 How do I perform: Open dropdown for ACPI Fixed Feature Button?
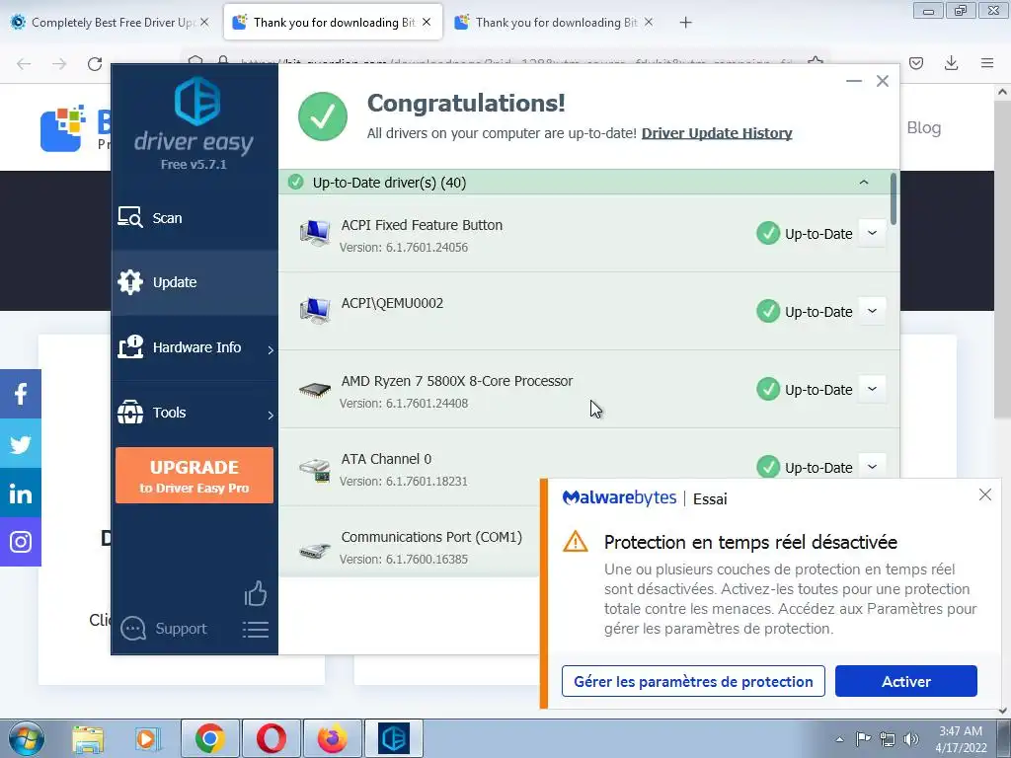pos(873,233)
